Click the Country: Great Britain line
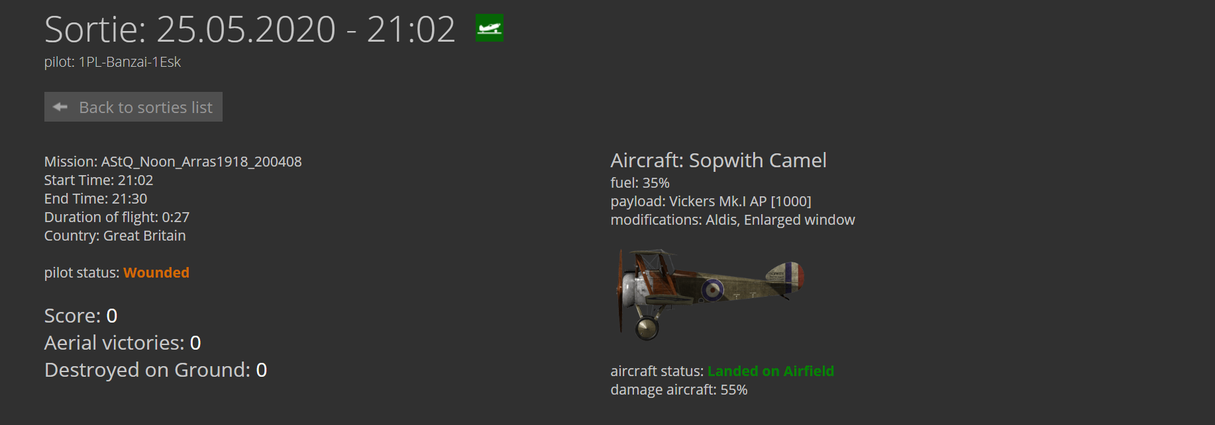The width and height of the screenshot is (1215, 425). (115, 236)
